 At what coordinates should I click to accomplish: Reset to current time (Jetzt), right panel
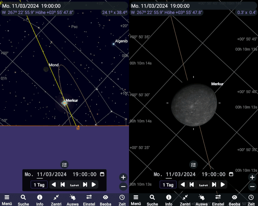[x=203, y=185]
